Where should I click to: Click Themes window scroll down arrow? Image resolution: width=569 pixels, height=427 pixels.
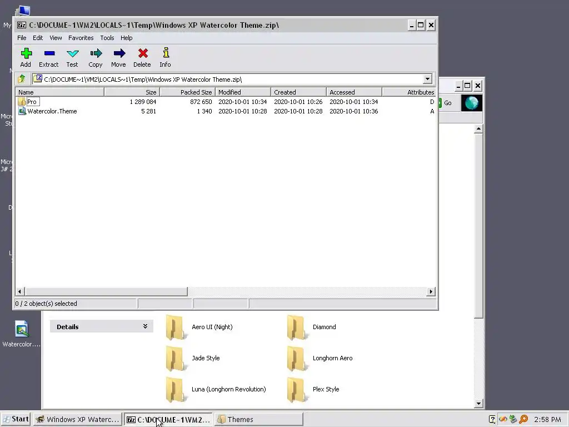tap(478, 404)
